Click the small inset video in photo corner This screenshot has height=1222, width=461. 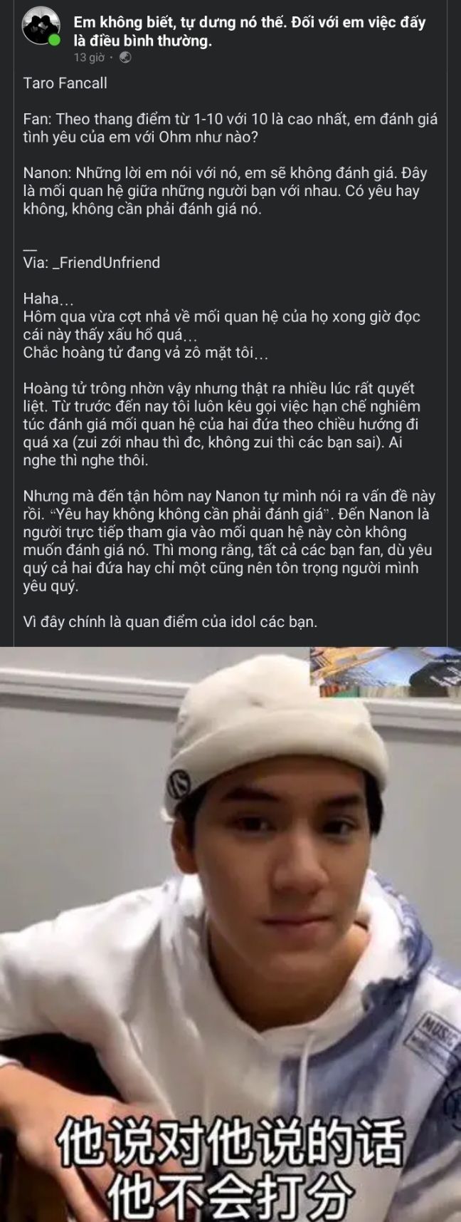click(x=385, y=672)
